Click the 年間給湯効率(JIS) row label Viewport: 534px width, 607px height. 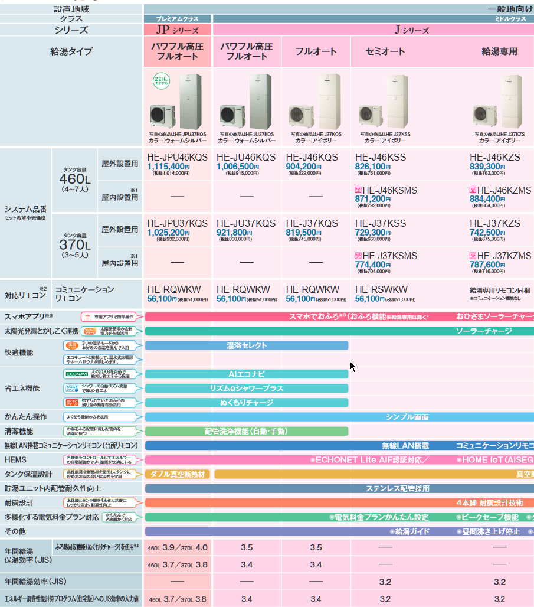[x=35, y=582]
